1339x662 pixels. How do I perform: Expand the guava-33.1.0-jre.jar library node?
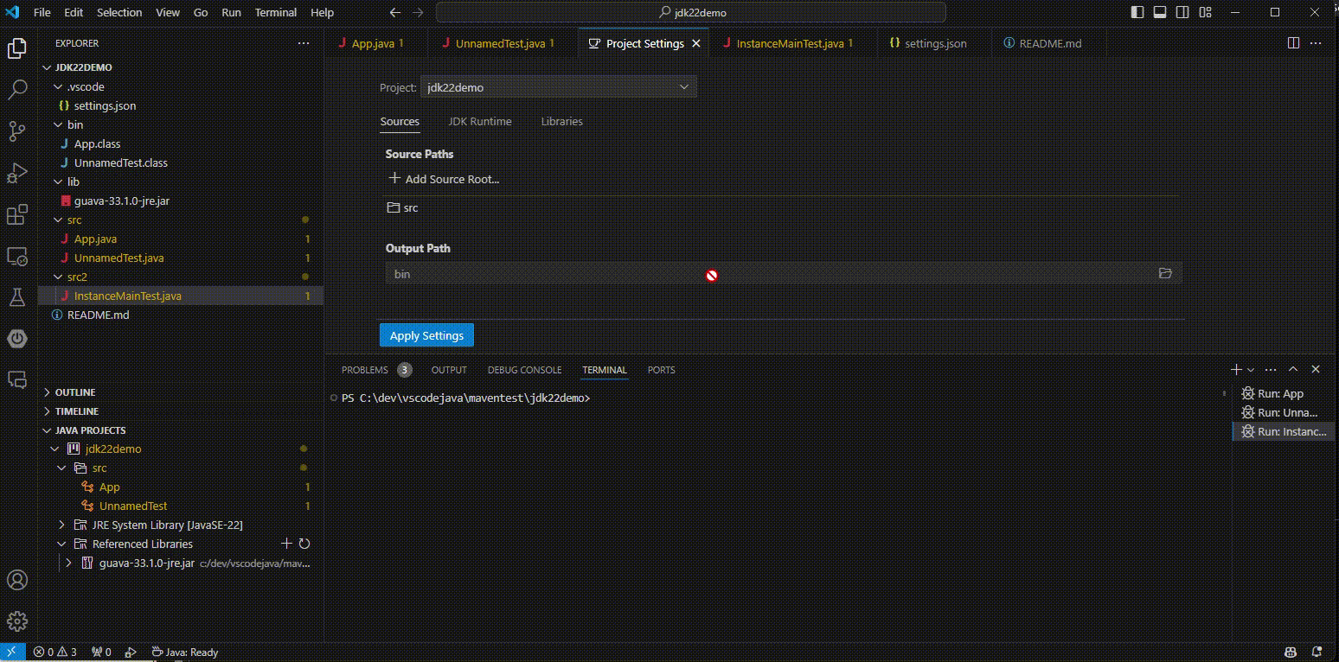[x=68, y=563]
